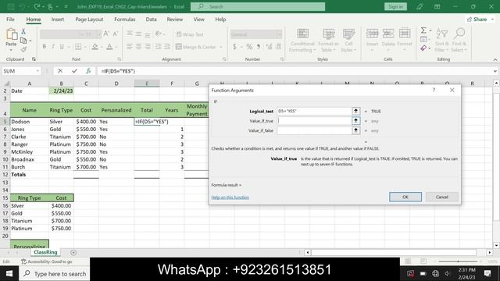The width and height of the screenshot is (500, 281).
Task: Click in the Value_if_false input field
Action: tap(314, 130)
